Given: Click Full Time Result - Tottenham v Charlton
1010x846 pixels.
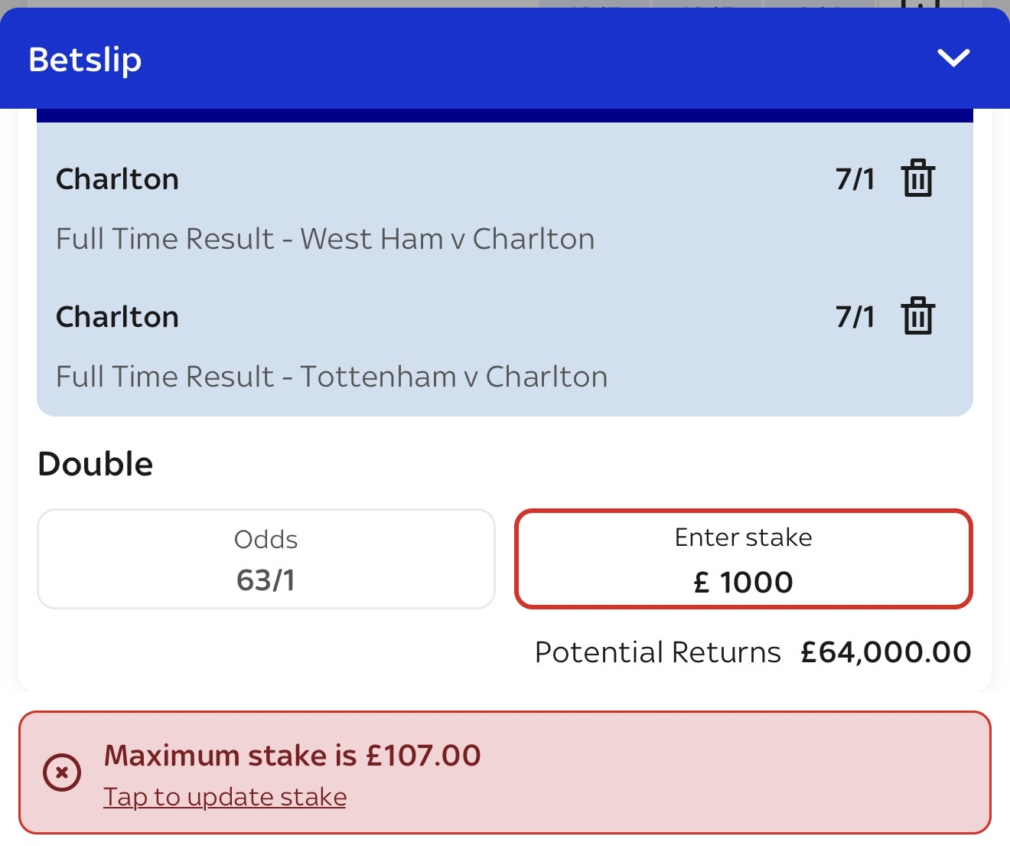Looking at the screenshot, I should tap(332, 377).
